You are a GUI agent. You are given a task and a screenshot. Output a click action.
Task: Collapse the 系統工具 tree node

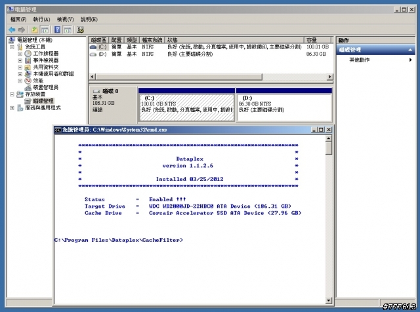click(12, 47)
